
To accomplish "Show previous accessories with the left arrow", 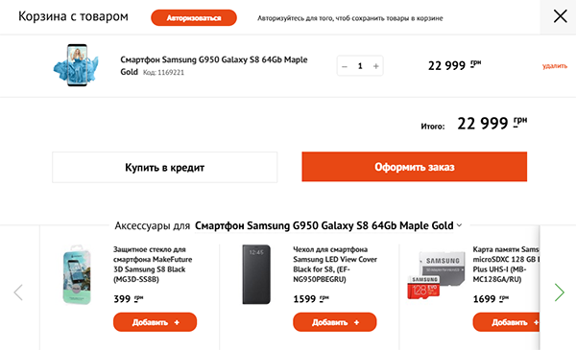I will (18, 292).
